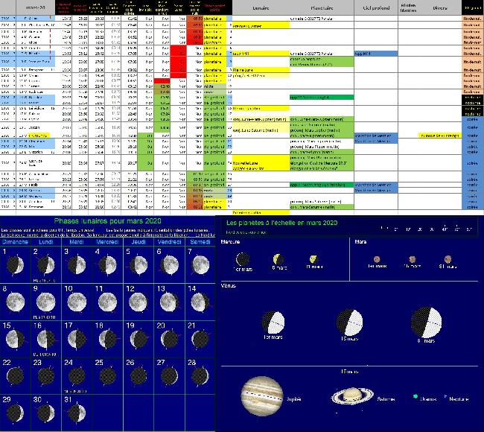Select the moon phase for March 3

[x=77, y=265]
